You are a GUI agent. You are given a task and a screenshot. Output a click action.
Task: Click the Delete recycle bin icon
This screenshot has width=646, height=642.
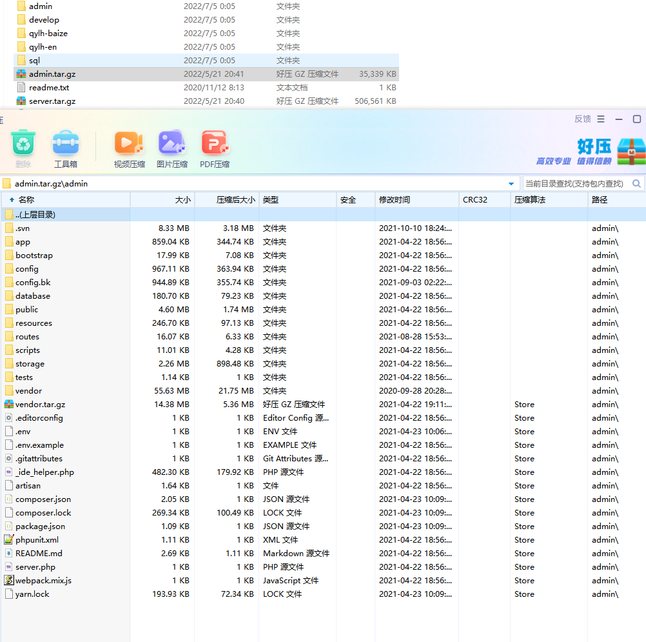click(x=23, y=143)
